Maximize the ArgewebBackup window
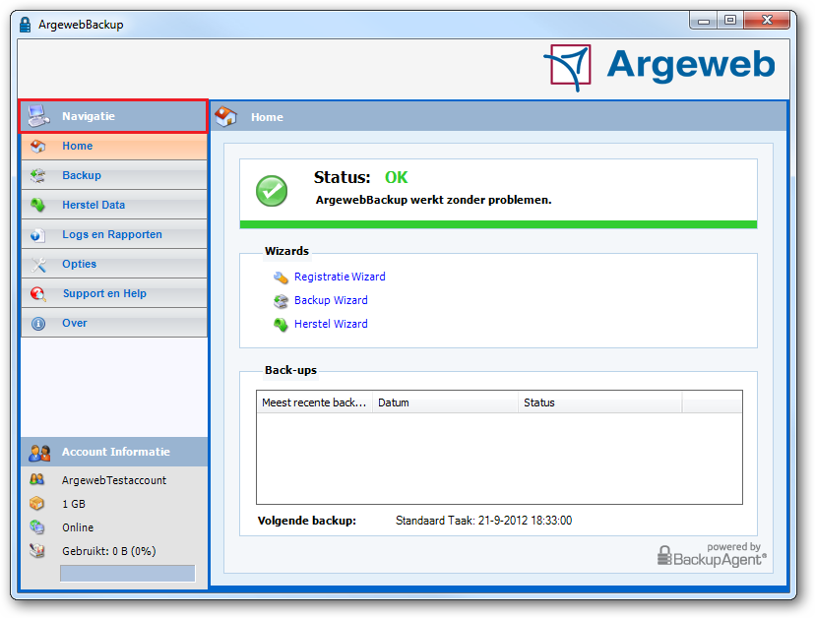The width and height of the screenshot is (815, 618). pos(730,21)
